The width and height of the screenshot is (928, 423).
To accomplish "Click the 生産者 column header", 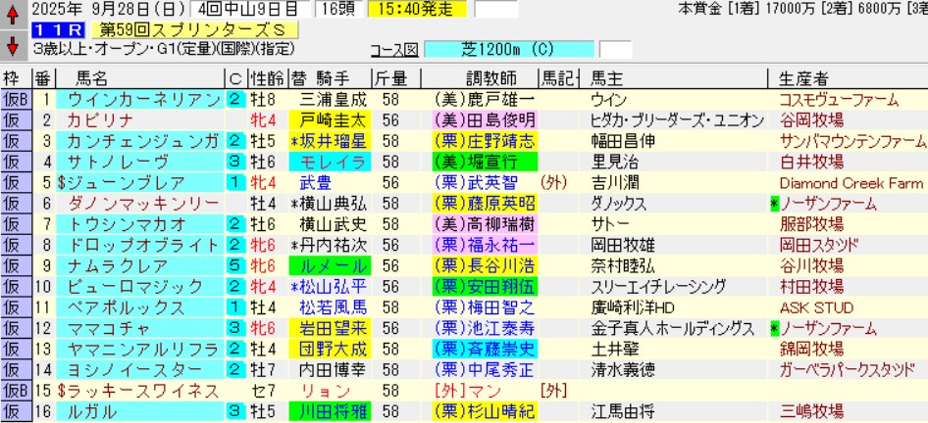I will tap(802, 79).
